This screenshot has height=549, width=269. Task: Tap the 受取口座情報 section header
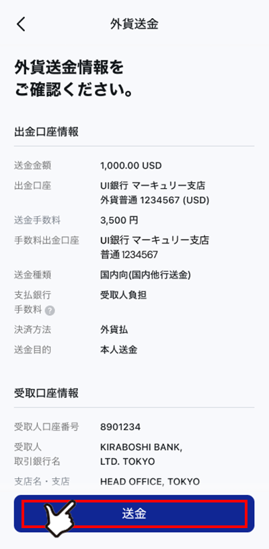(x=46, y=393)
